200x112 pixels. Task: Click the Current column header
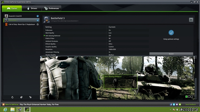click(x=112, y=27)
